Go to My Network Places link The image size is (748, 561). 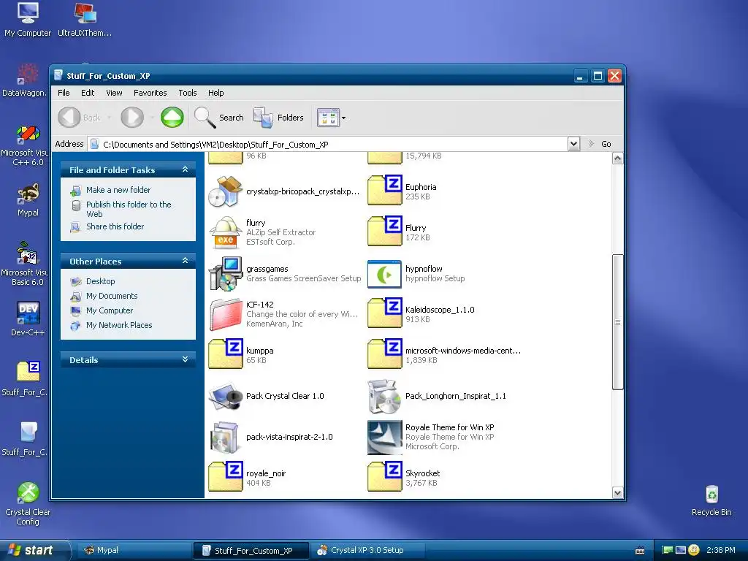(119, 325)
